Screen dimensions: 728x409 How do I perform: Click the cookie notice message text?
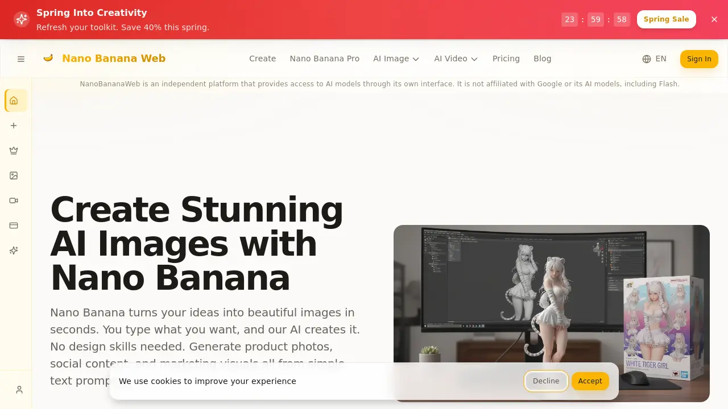(x=208, y=381)
